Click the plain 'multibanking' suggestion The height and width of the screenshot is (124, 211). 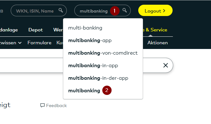(84, 91)
